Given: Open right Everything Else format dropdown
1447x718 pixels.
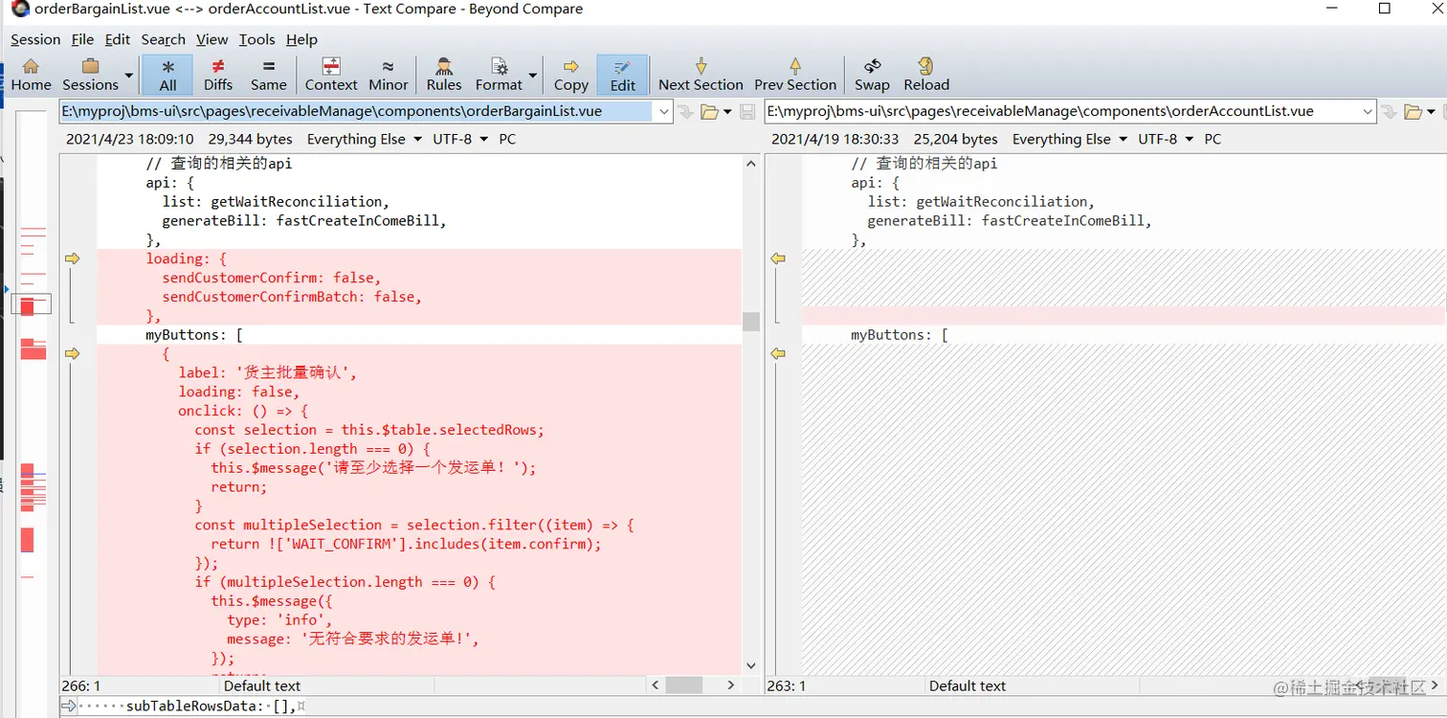Looking at the screenshot, I should (x=1070, y=139).
